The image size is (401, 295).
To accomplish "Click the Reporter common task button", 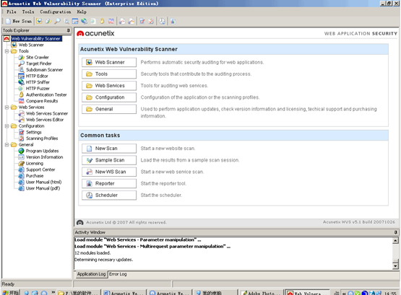I will (x=109, y=183).
